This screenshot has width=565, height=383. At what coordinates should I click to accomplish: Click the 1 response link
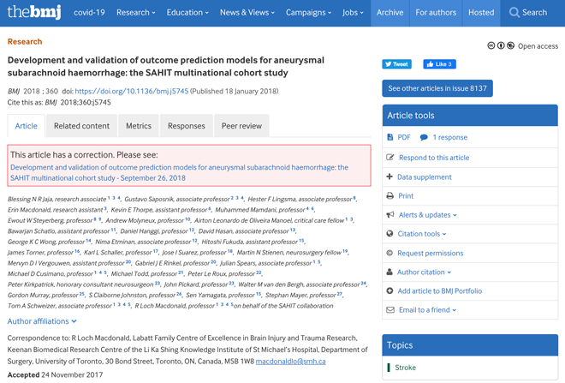pyautogui.click(x=450, y=137)
